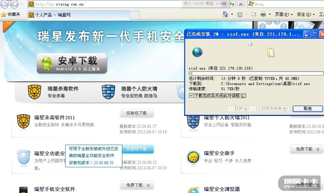Select the 瑞星杀毒软件 专业杀毒 category
This screenshot has height=193, width=324.
(63, 92)
